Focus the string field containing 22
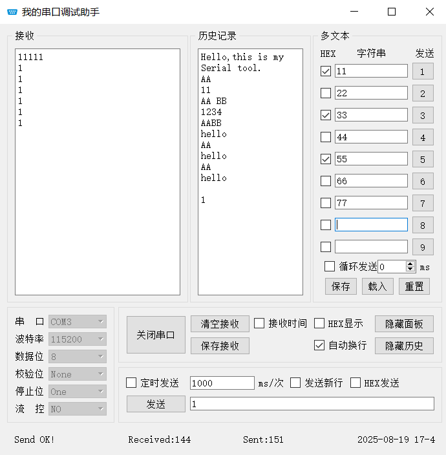This screenshot has height=455, width=446. pyautogui.click(x=371, y=93)
